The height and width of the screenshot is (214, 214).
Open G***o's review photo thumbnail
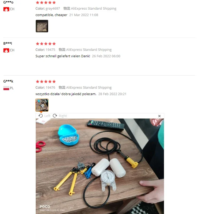coord(42,26)
